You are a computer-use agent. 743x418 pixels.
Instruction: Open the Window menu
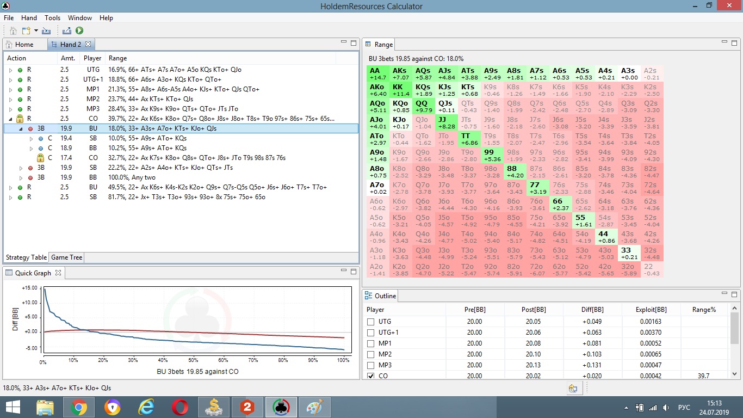pyautogui.click(x=80, y=18)
